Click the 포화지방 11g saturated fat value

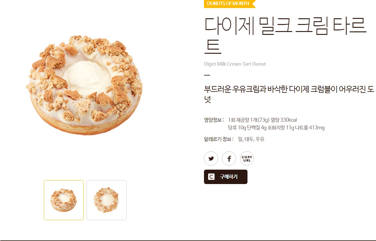[x=281, y=127]
